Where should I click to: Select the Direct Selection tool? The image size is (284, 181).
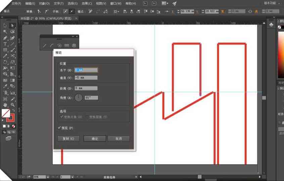click(x=12, y=26)
